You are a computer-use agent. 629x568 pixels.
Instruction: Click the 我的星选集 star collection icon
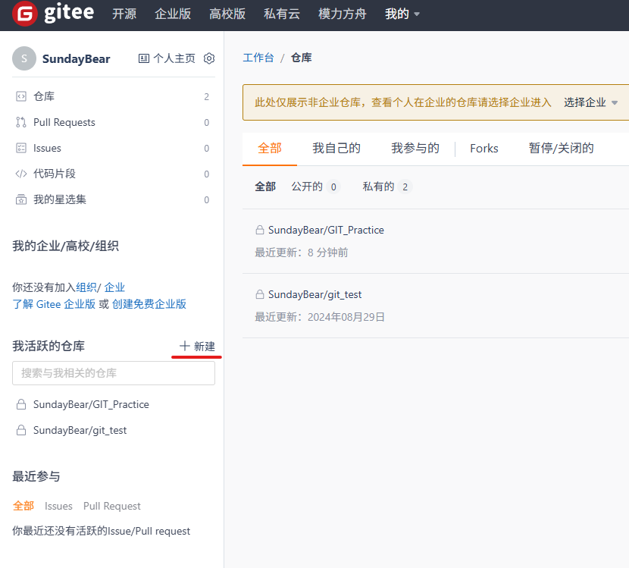(21, 199)
